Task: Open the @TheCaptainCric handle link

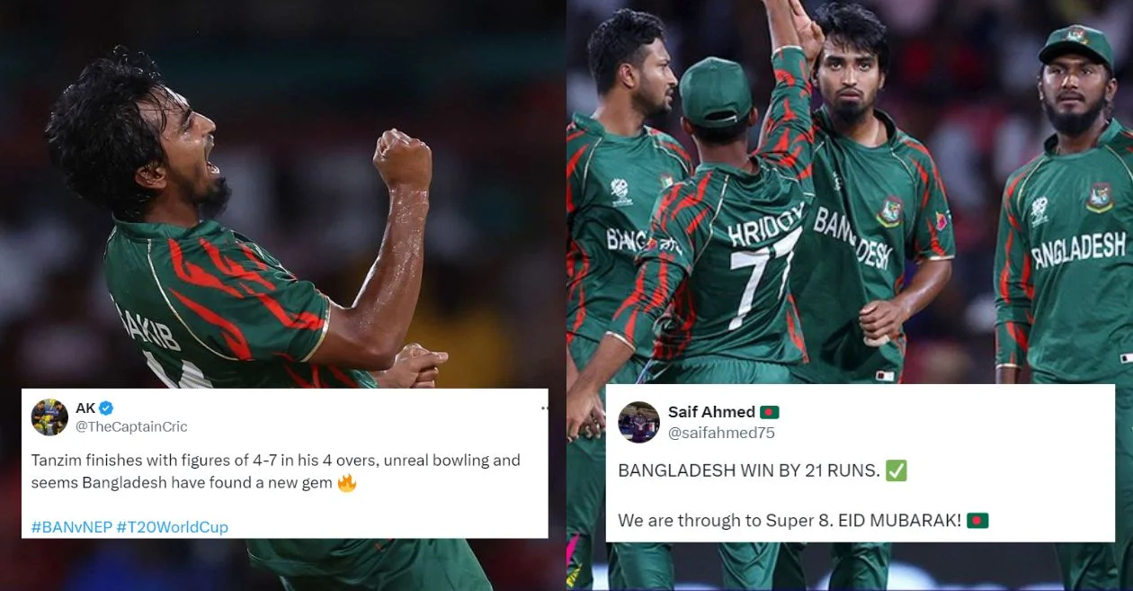Action: tap(131, 426)
